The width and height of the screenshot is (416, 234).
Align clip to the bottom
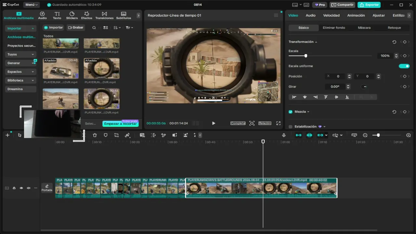pyautogui.click(x=347, y=97)
